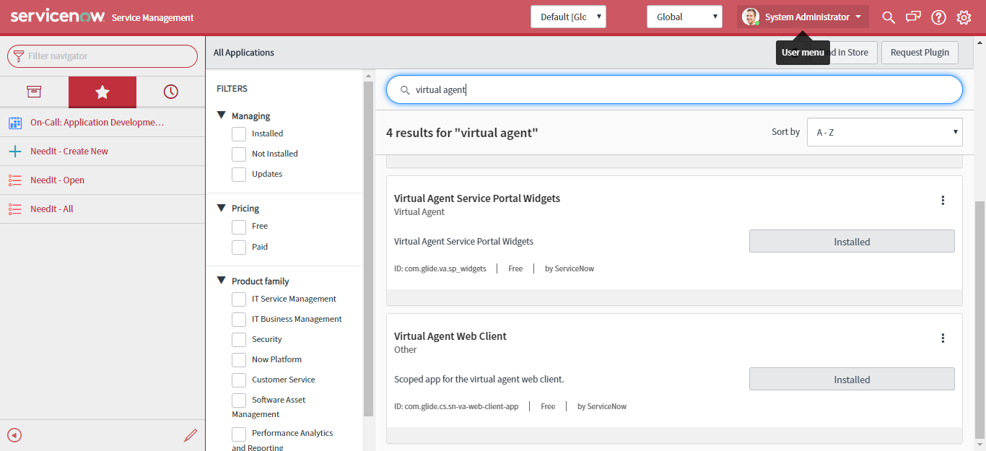Viewport: 986px width, 451px height.
Task: Click the Request Plugin button
Action: [x=920, y=52]
